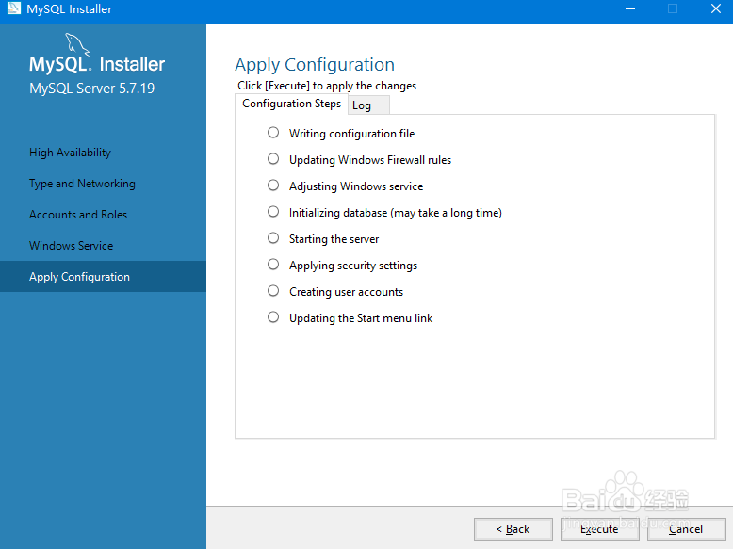Select Apply Configuration step in sidebar

(x=103, y=277)
